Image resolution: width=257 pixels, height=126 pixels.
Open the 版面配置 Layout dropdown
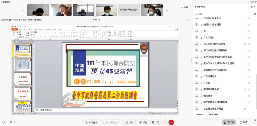34,32
